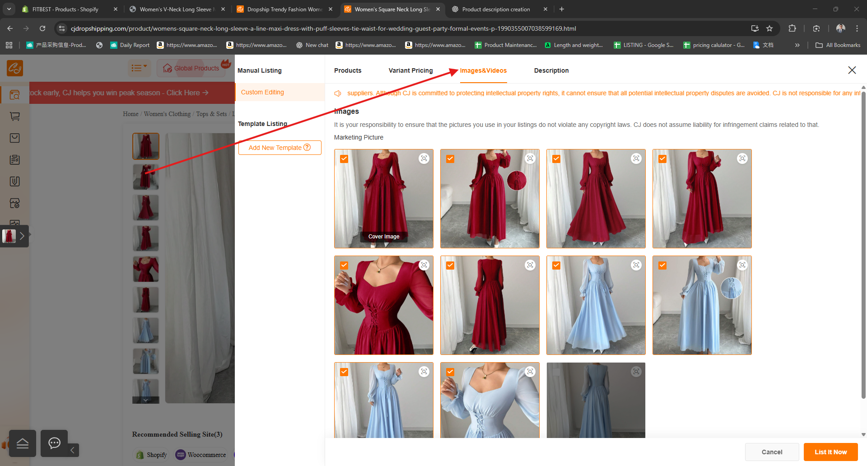Click the CJ Dropshipping logo icon
This screenshot has height=466, width=867.
coord(15,68)
